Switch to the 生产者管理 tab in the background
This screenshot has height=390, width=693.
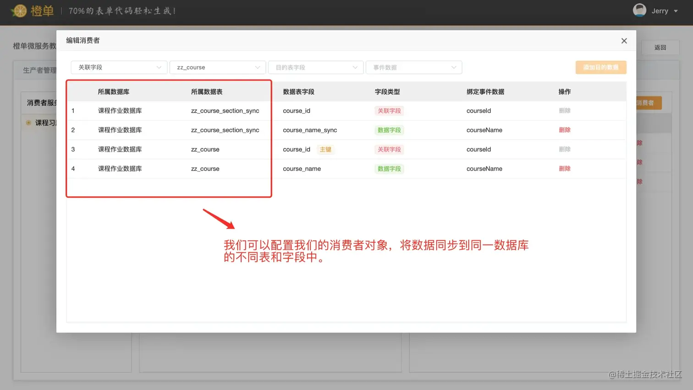pyautogui.click(x=39, y=70)
